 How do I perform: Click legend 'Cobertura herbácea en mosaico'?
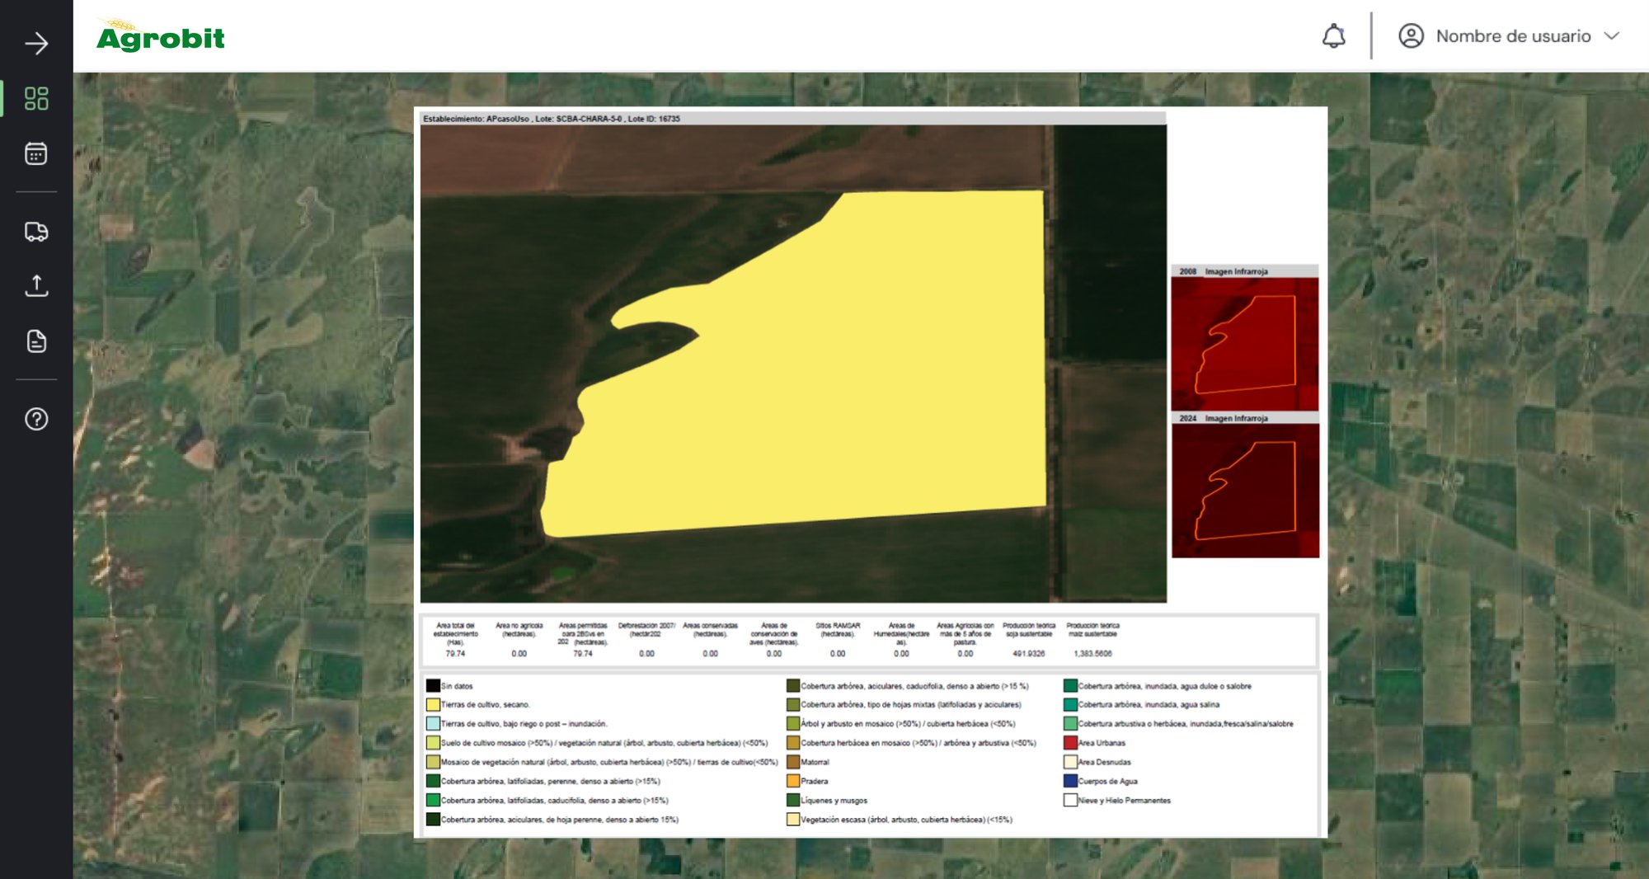tap(918, 743)
